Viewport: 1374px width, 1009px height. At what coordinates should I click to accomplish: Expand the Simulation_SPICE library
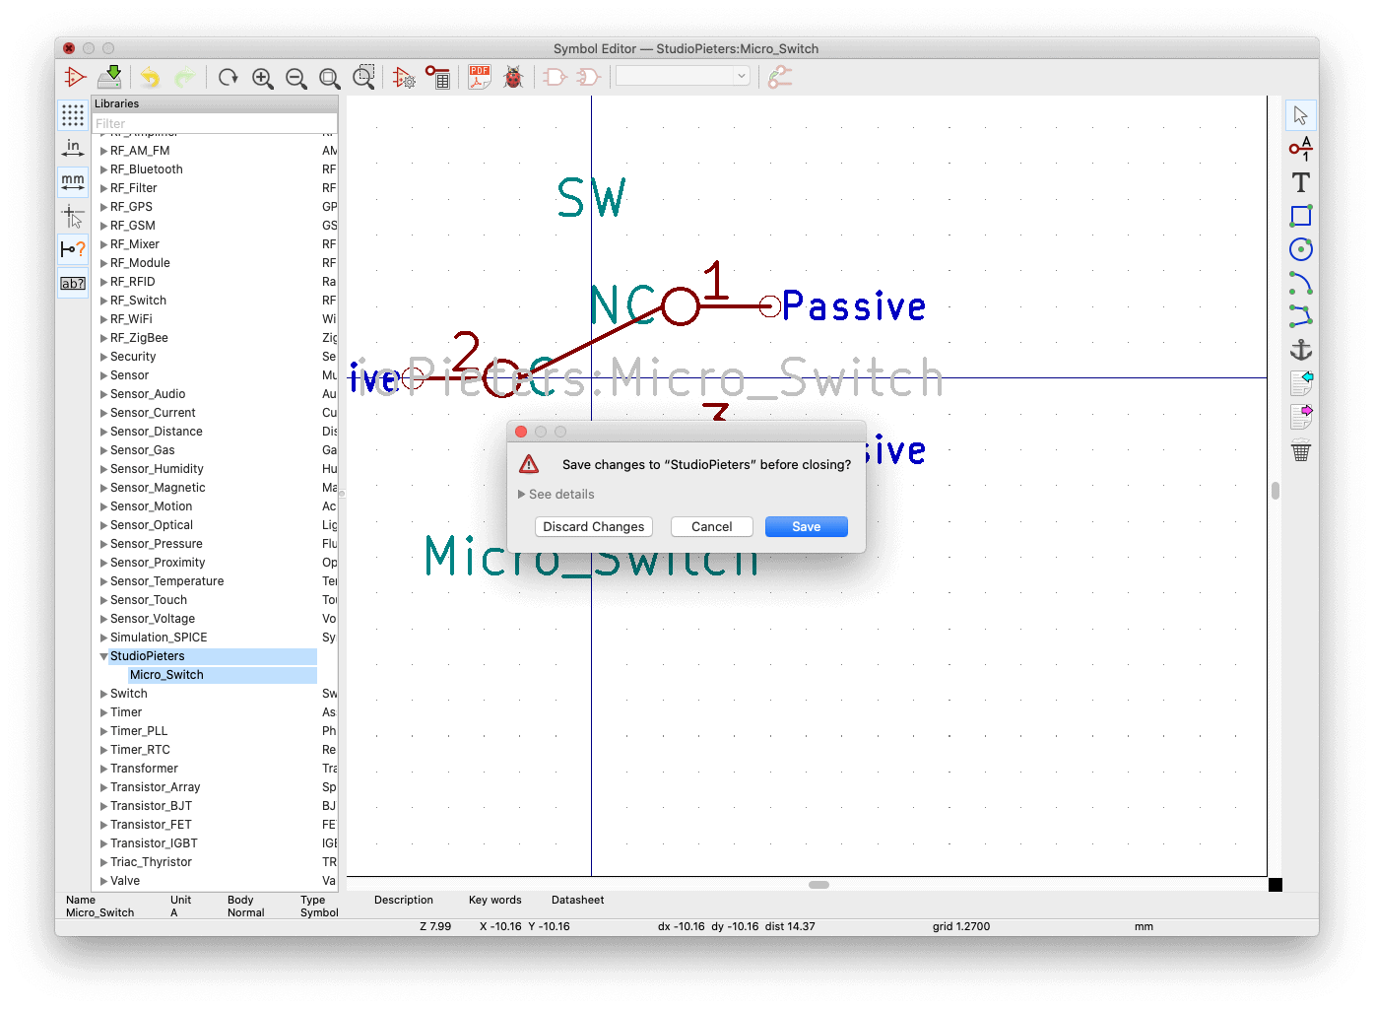[103, 638]
